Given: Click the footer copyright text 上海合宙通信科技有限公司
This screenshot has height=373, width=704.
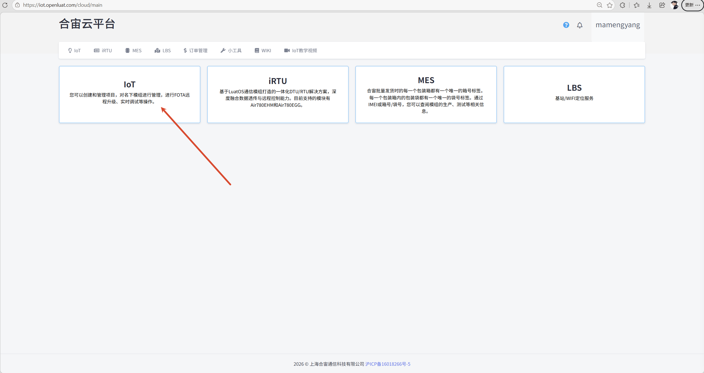Looking at the screenshot, I should click(x=337, y=364).
